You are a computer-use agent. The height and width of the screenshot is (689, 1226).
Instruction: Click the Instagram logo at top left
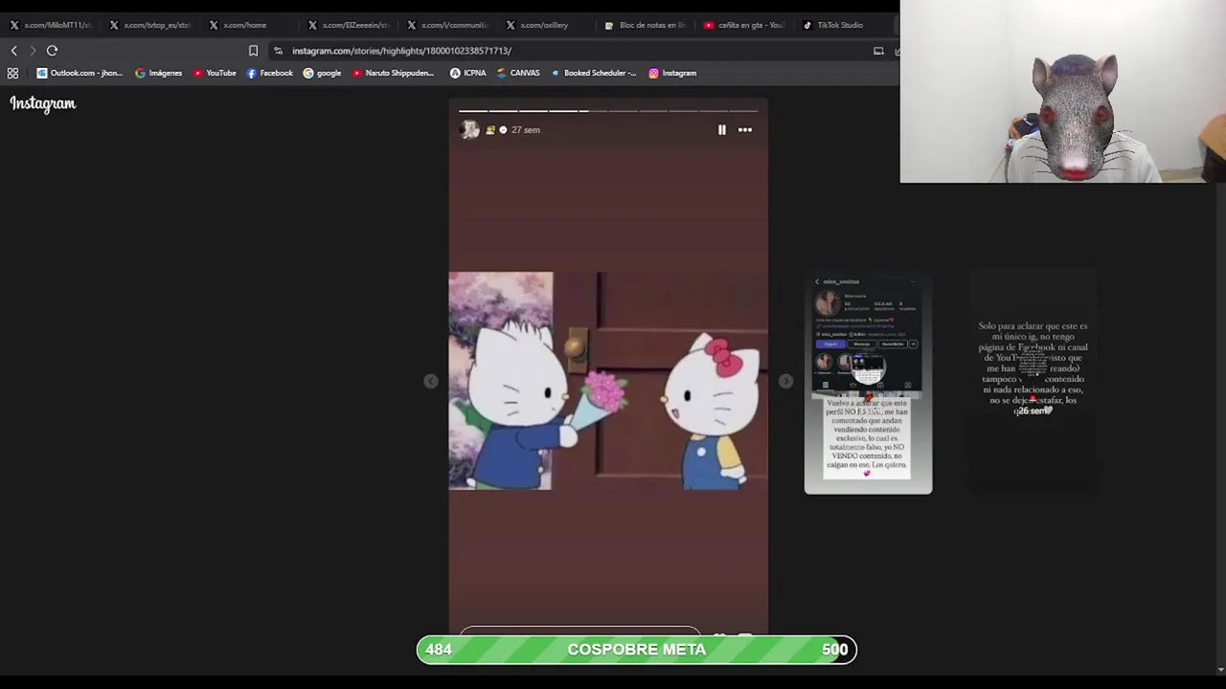tap(43, 103)
